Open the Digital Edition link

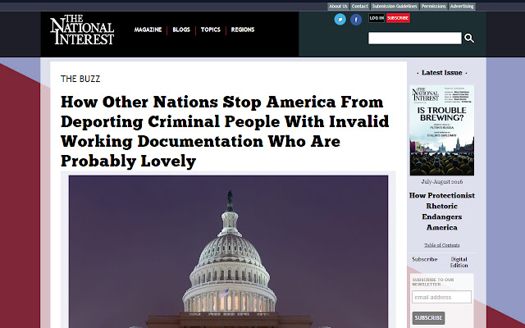click(459, 262)
